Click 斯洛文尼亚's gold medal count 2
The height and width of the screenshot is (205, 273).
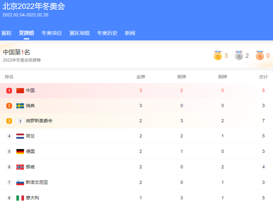pos(141,182)
